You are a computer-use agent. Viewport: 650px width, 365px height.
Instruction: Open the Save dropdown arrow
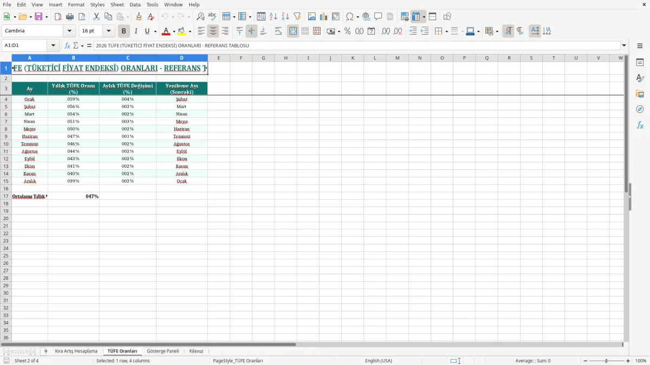46,17
